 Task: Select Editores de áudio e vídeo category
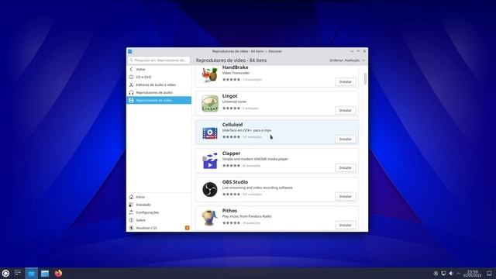click(159, 84)
